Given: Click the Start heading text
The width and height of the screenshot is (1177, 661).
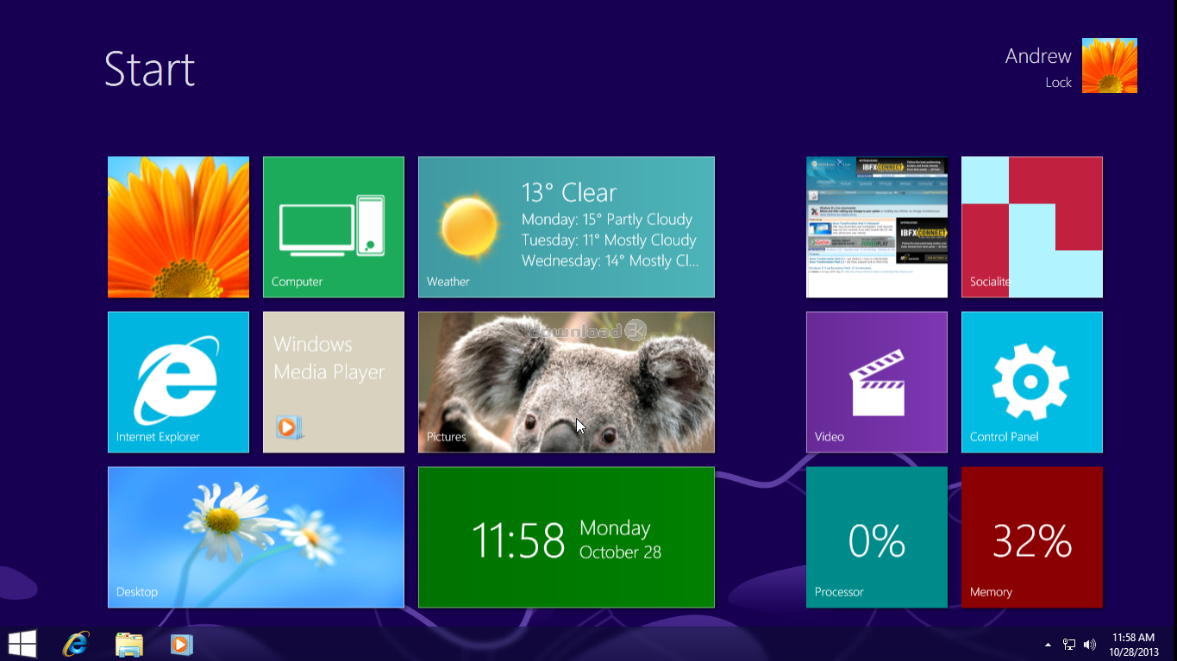Looking at the screenshot, I should coord(150,69).
